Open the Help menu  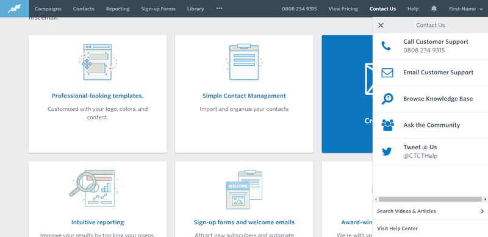click(x=413, y=9)
